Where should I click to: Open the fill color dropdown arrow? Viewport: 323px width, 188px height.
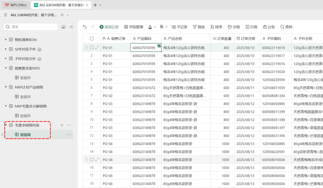click(167, 27)
